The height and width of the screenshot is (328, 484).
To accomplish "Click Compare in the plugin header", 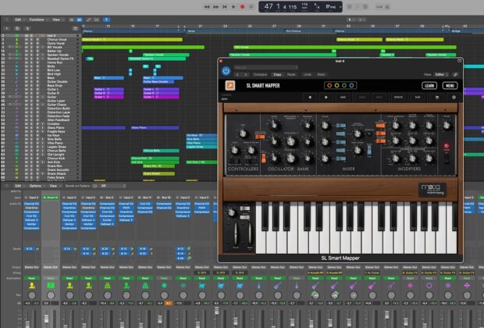I will (x=260, y=74).
